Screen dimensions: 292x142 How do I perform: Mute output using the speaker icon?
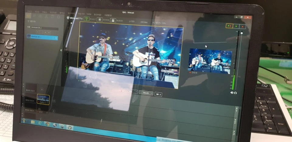point(232,92)
